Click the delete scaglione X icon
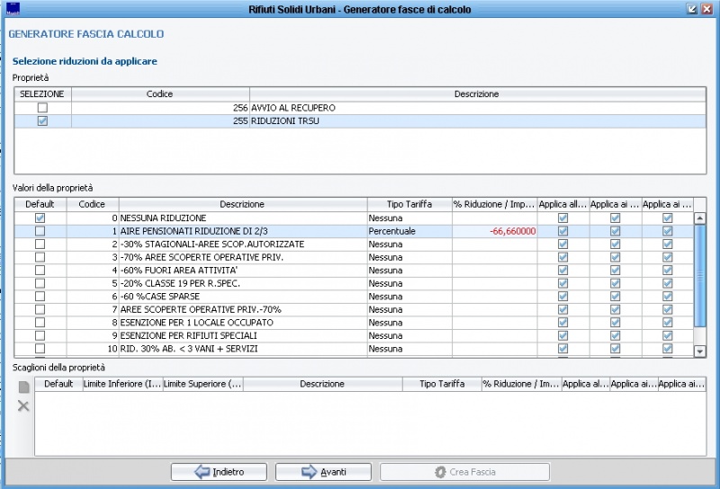This screenshot has width=720, height=489. click(x=24, y=406)
